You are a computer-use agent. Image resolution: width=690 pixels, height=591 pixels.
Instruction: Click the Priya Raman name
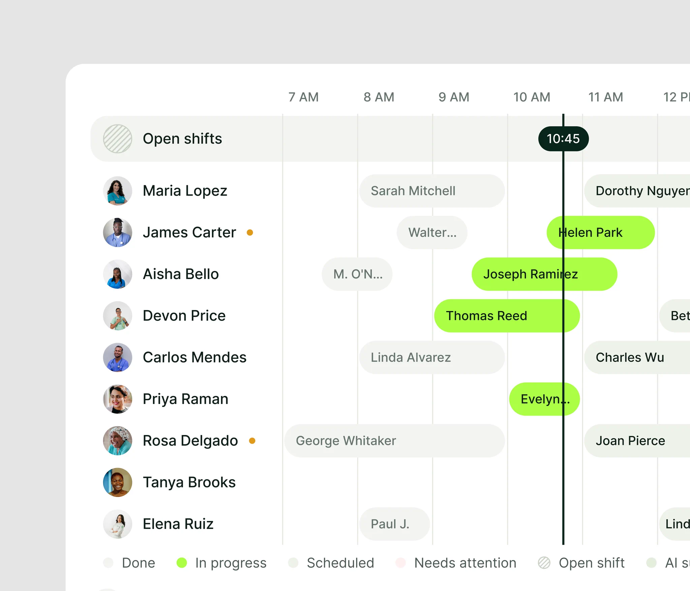pos(186,399)
